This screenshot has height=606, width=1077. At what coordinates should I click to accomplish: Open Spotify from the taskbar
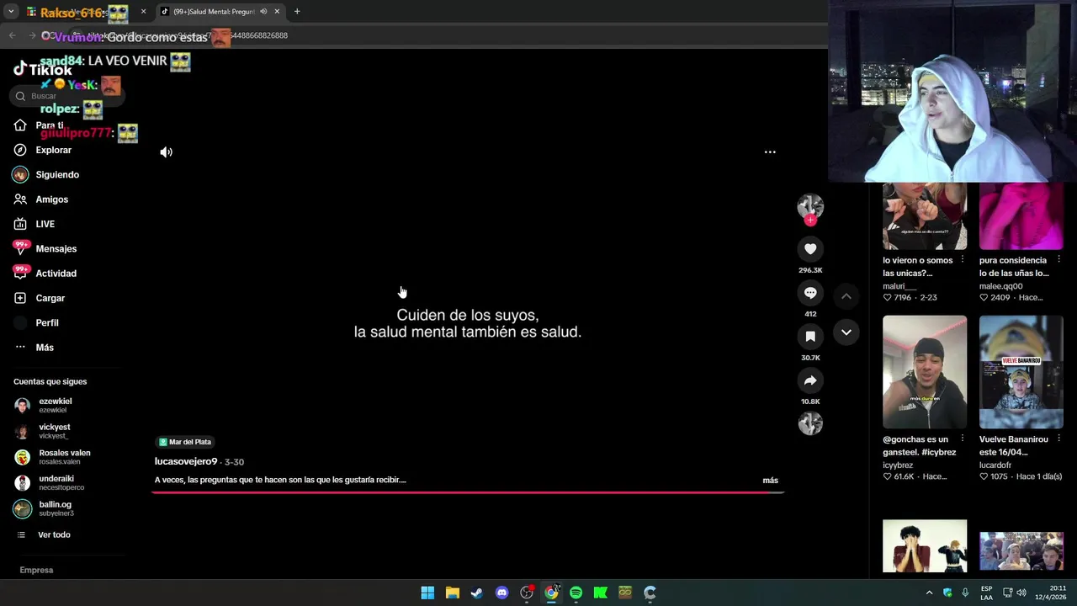tap(576, 593)
